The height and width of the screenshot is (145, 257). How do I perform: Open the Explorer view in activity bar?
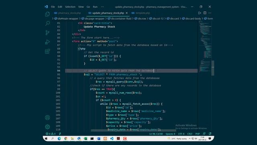click(47, 14)
